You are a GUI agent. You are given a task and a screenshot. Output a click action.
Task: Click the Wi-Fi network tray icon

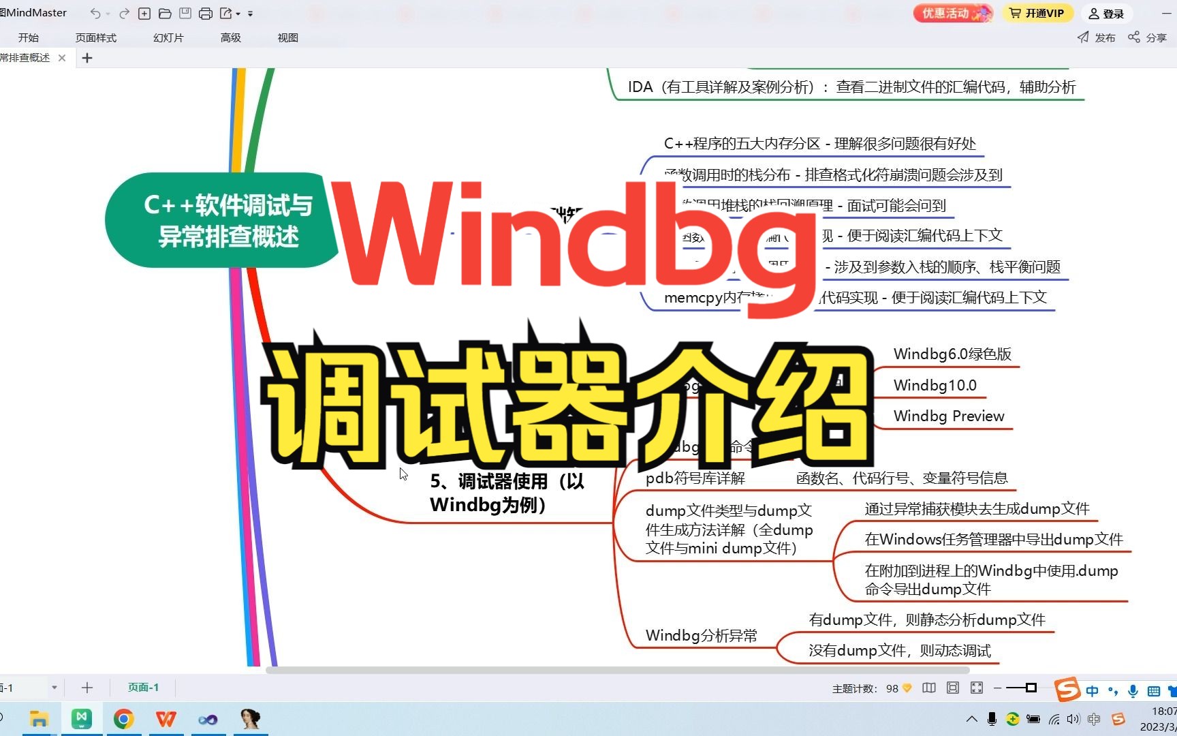tap(1054, 719)
